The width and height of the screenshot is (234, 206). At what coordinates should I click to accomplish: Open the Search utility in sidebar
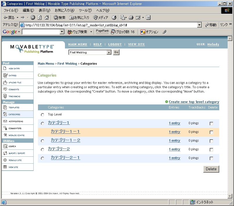(x=18, y=146)
